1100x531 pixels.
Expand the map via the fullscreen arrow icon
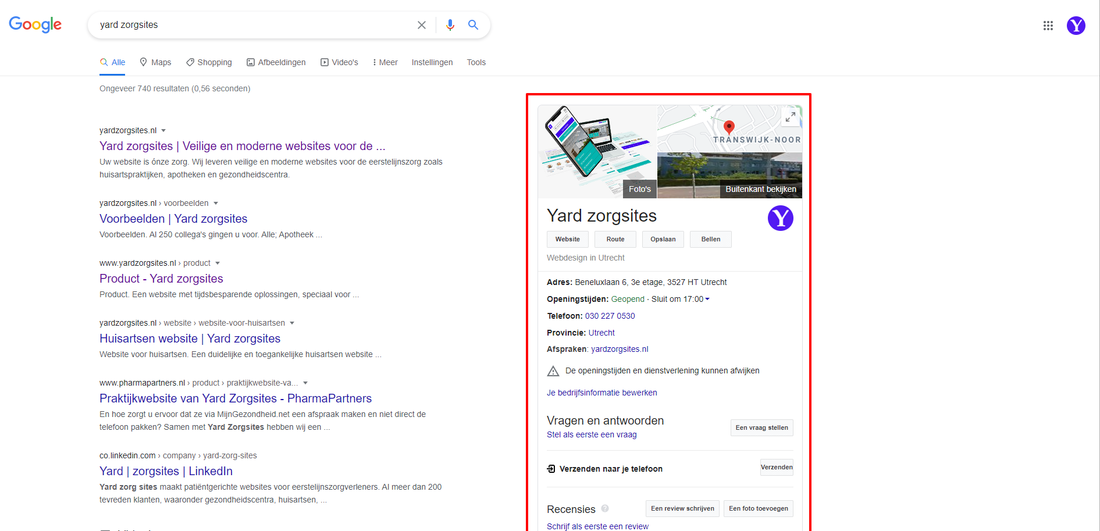coord(790,117)
